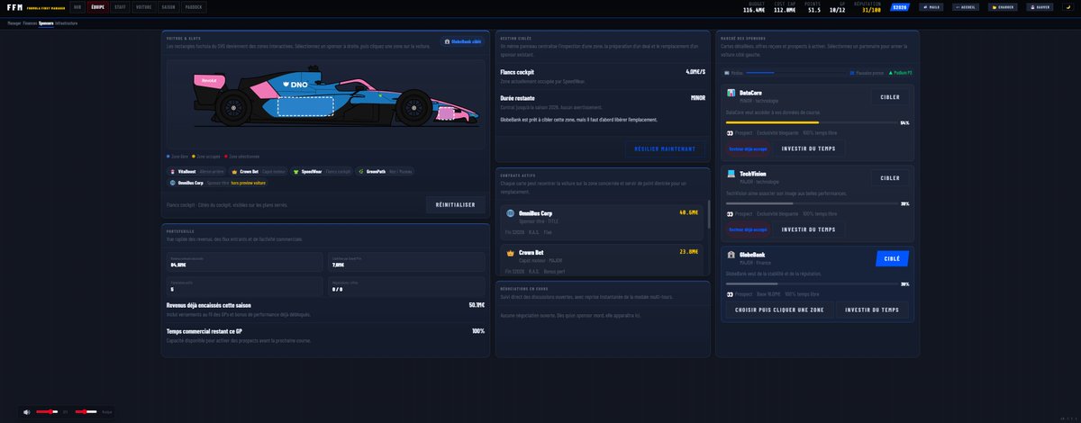
Task: Select the Manager sub-tab
Action: coord(14,22)
